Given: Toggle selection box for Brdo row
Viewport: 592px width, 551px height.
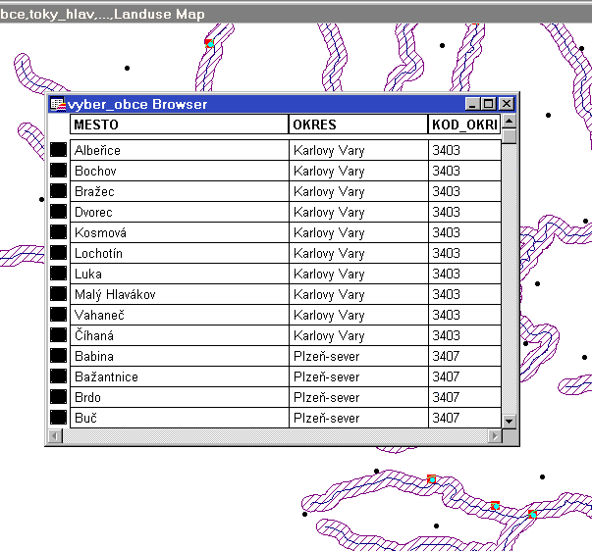Looking at the screenshot, I should [x=59, y=397].
